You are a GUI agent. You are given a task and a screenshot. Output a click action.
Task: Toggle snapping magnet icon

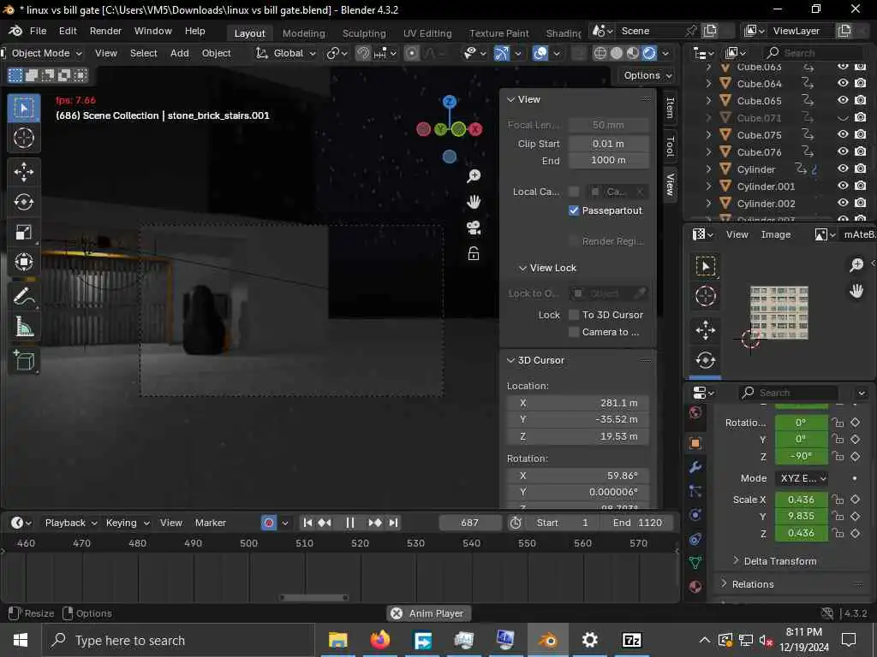pyautogui.click(x=363, y=53)
